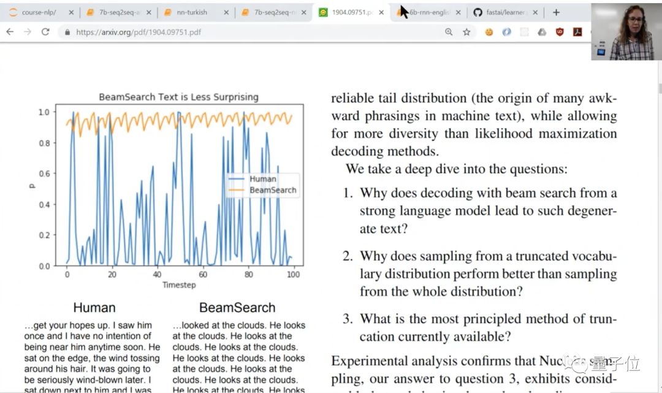
Task: Open a new browser tab
Action: click(x=556, y=12)
